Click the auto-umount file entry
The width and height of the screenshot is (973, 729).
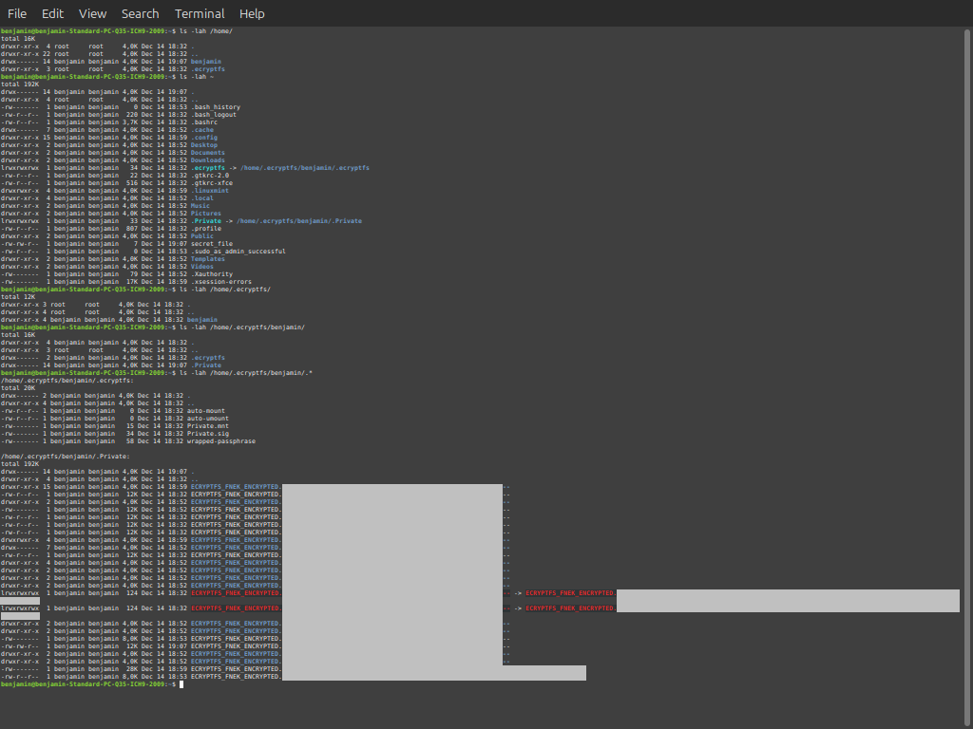(x=209, y=419)
